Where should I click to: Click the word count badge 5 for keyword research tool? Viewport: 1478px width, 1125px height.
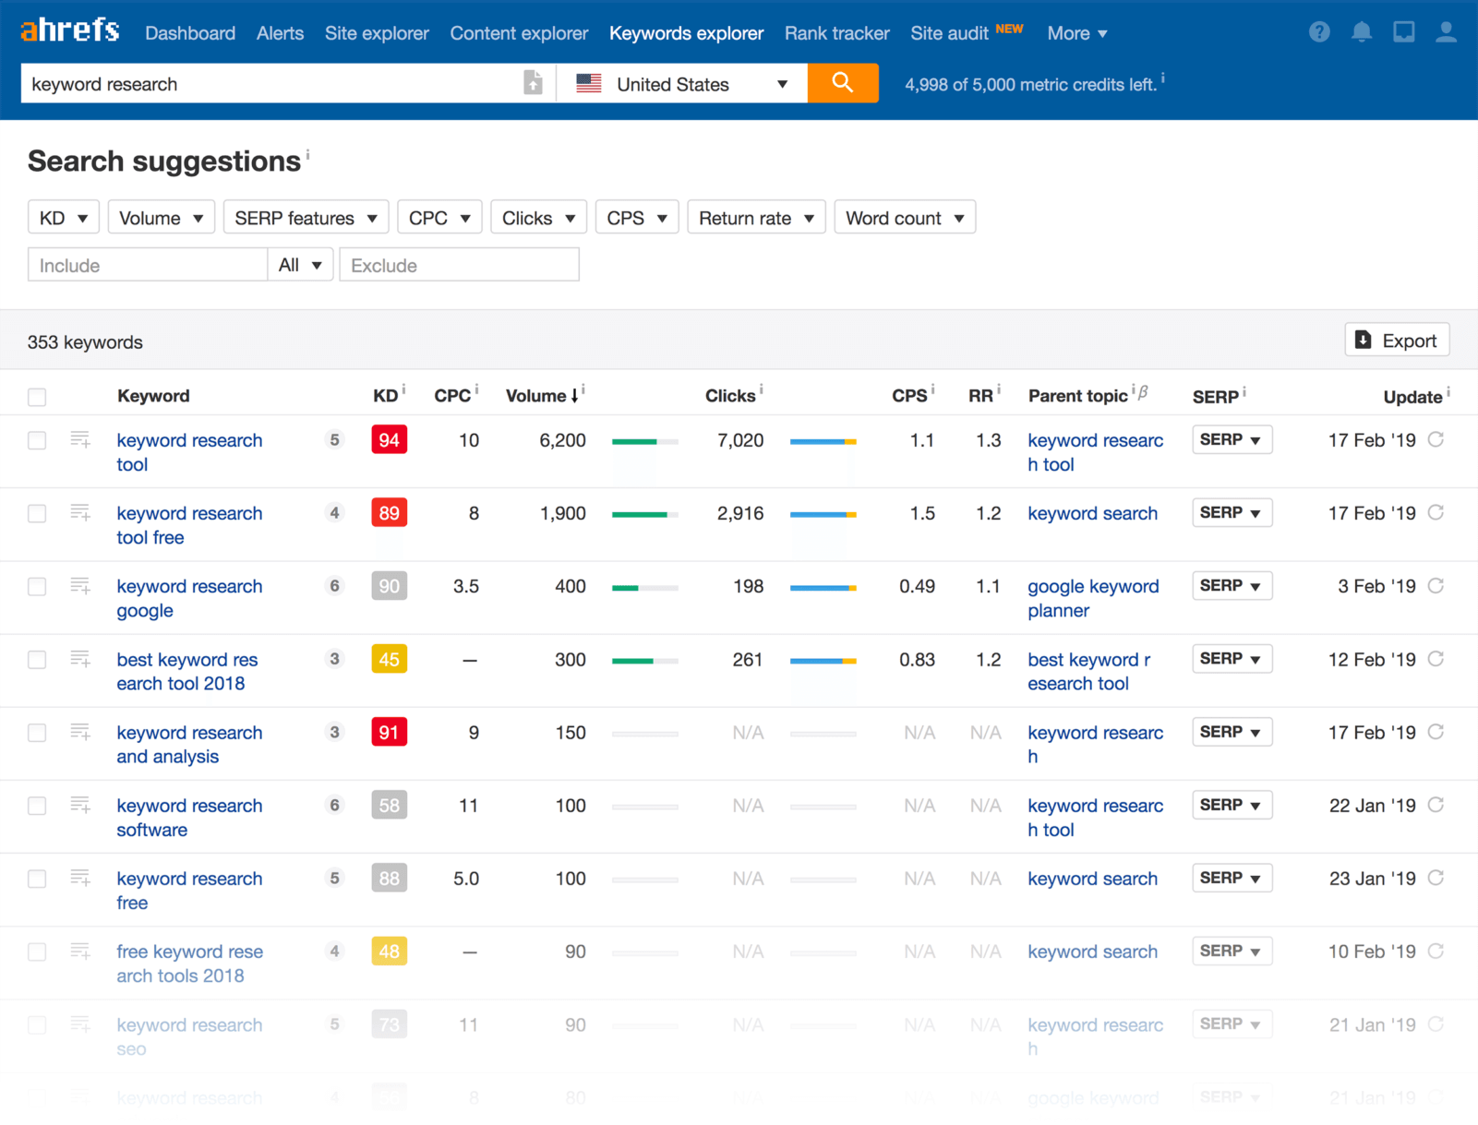point(334,440)
